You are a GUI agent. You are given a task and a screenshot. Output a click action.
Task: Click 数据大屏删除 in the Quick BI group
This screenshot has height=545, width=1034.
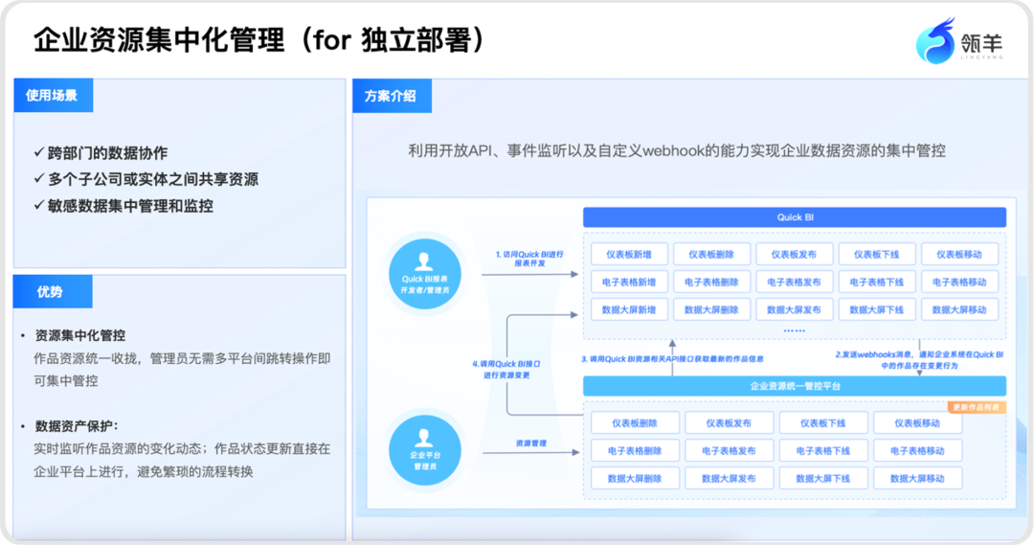point(711,310)
